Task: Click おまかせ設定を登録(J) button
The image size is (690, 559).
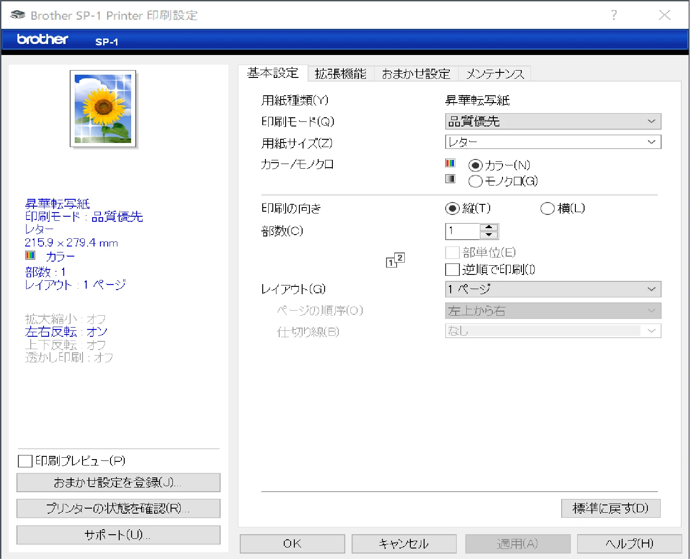Action: (x=118, y=482)
